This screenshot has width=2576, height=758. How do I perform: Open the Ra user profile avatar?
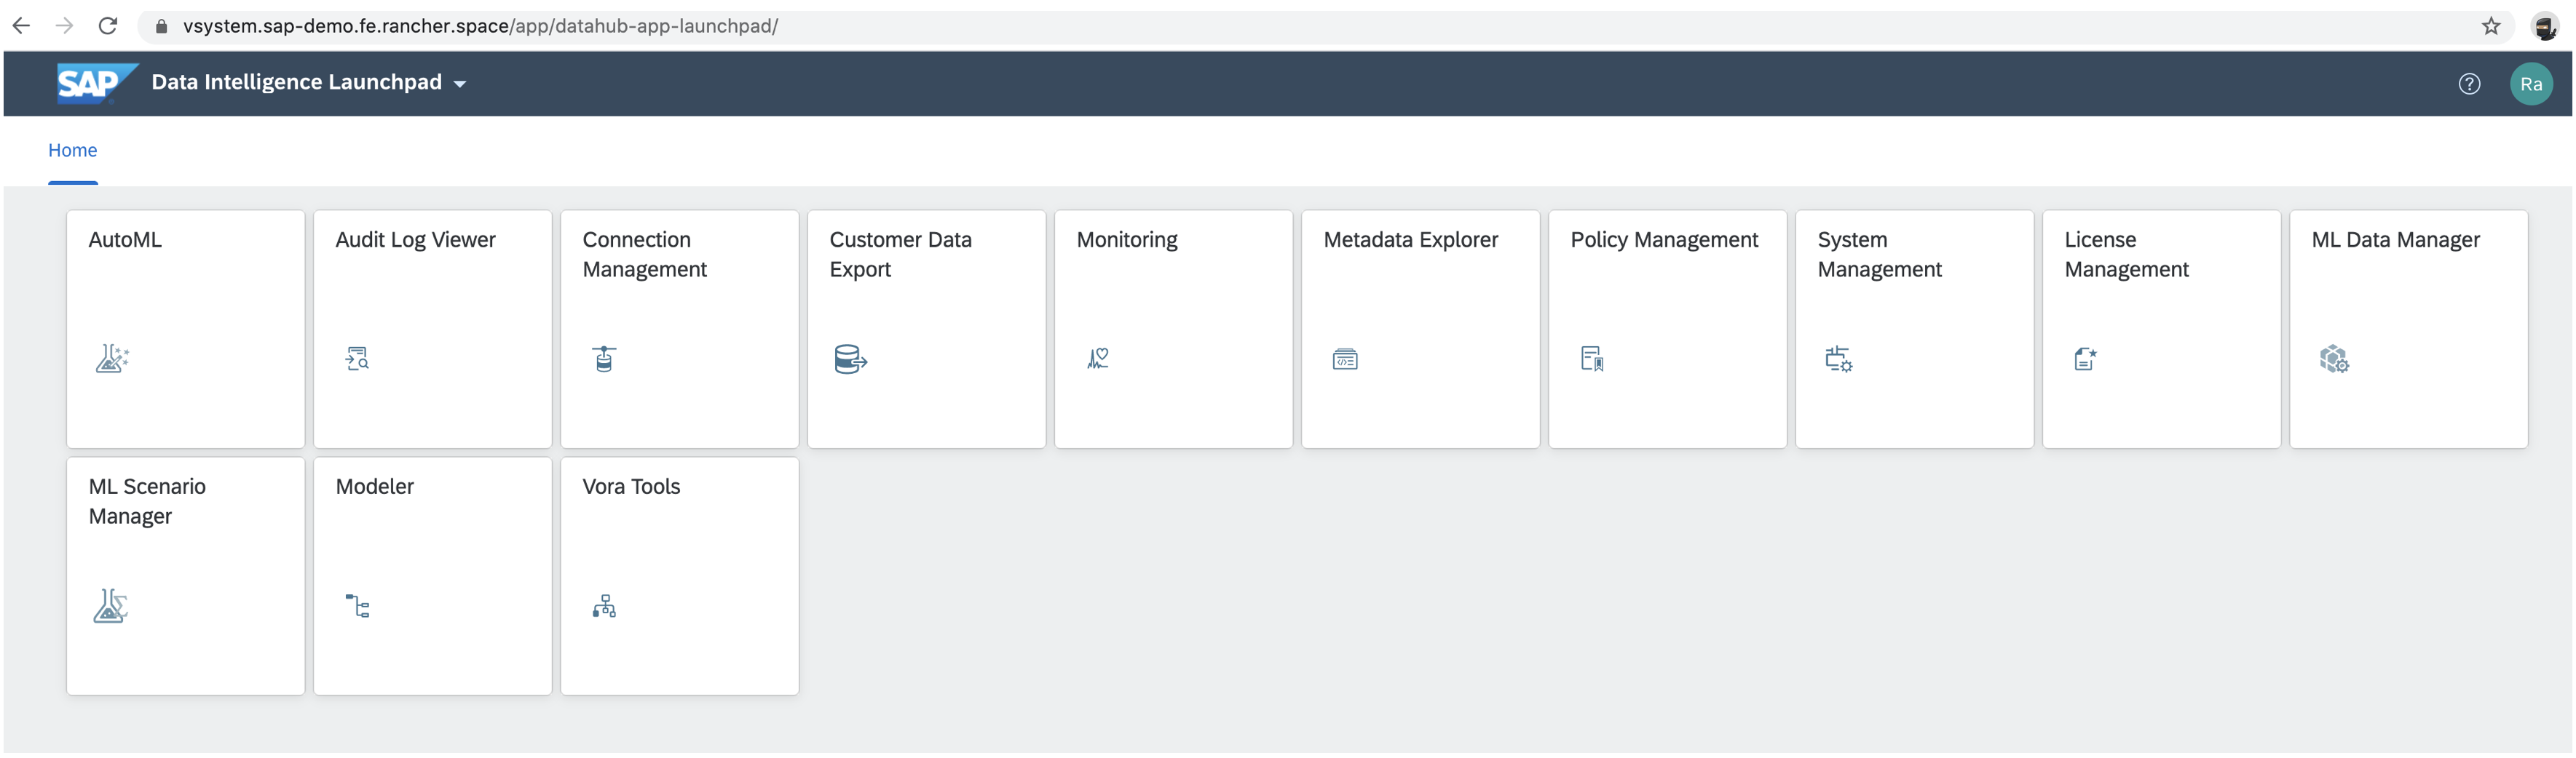click(2530, 84)
